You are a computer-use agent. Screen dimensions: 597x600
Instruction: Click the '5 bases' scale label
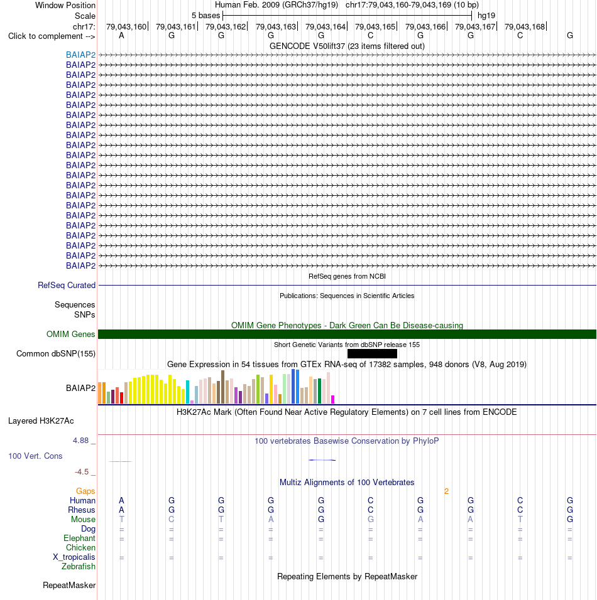[205, 16]
